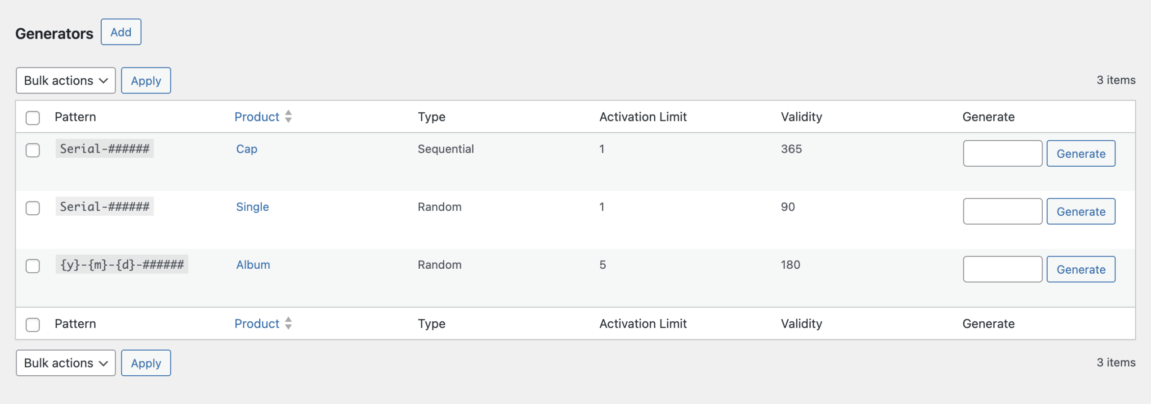
Task: Select the Serial-###### pattern of the Cap row
Action: [x=104, y=148]
